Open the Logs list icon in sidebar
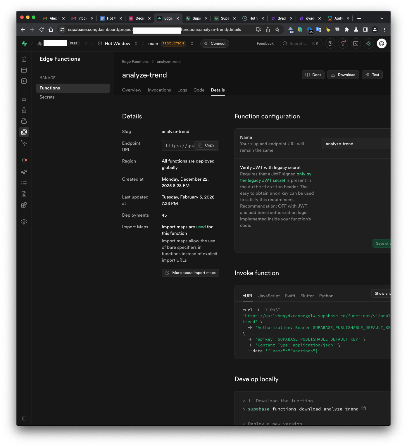This screenshot has width=407, height=447. click(24, 183)
